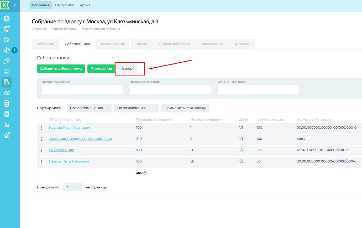Switch to the Протокол tab
This screenshot has width=362, height=228.
coord(242,44)
